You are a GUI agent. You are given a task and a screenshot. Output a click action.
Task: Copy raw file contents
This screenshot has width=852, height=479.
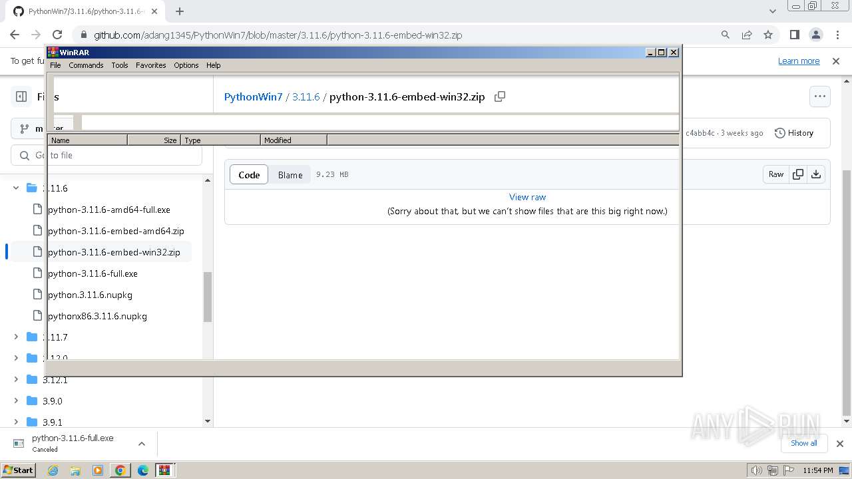pyautogui.click(x=798, y=174)
